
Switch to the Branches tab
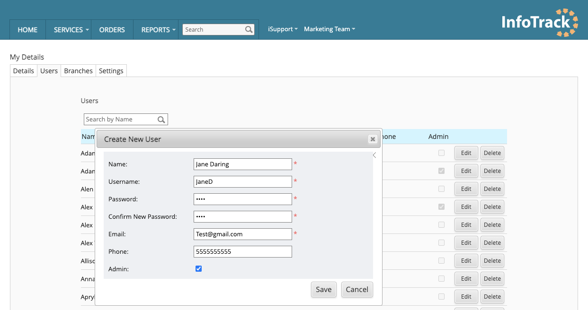pyautogui.click(x=78, y=70)
